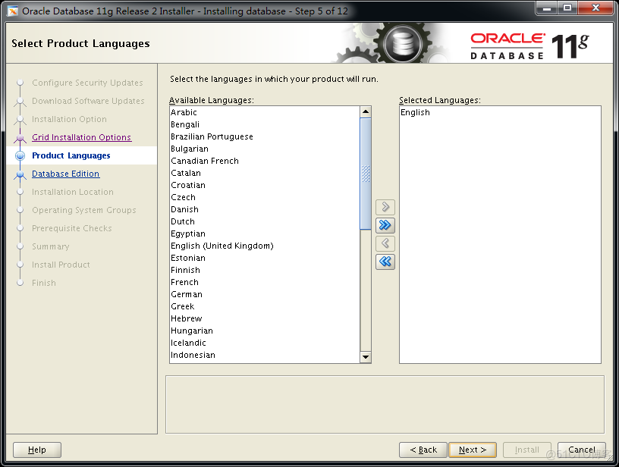Close the Oracle installer window
The width and height of the screenshot is (619, 467).
coord(595,8)
